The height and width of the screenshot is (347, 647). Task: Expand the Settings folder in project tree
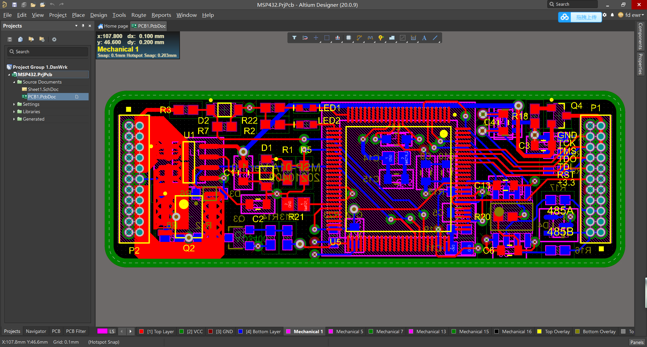tap(14, 104)
